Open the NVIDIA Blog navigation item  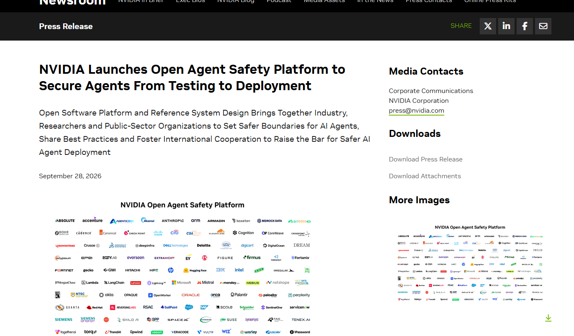236,1
